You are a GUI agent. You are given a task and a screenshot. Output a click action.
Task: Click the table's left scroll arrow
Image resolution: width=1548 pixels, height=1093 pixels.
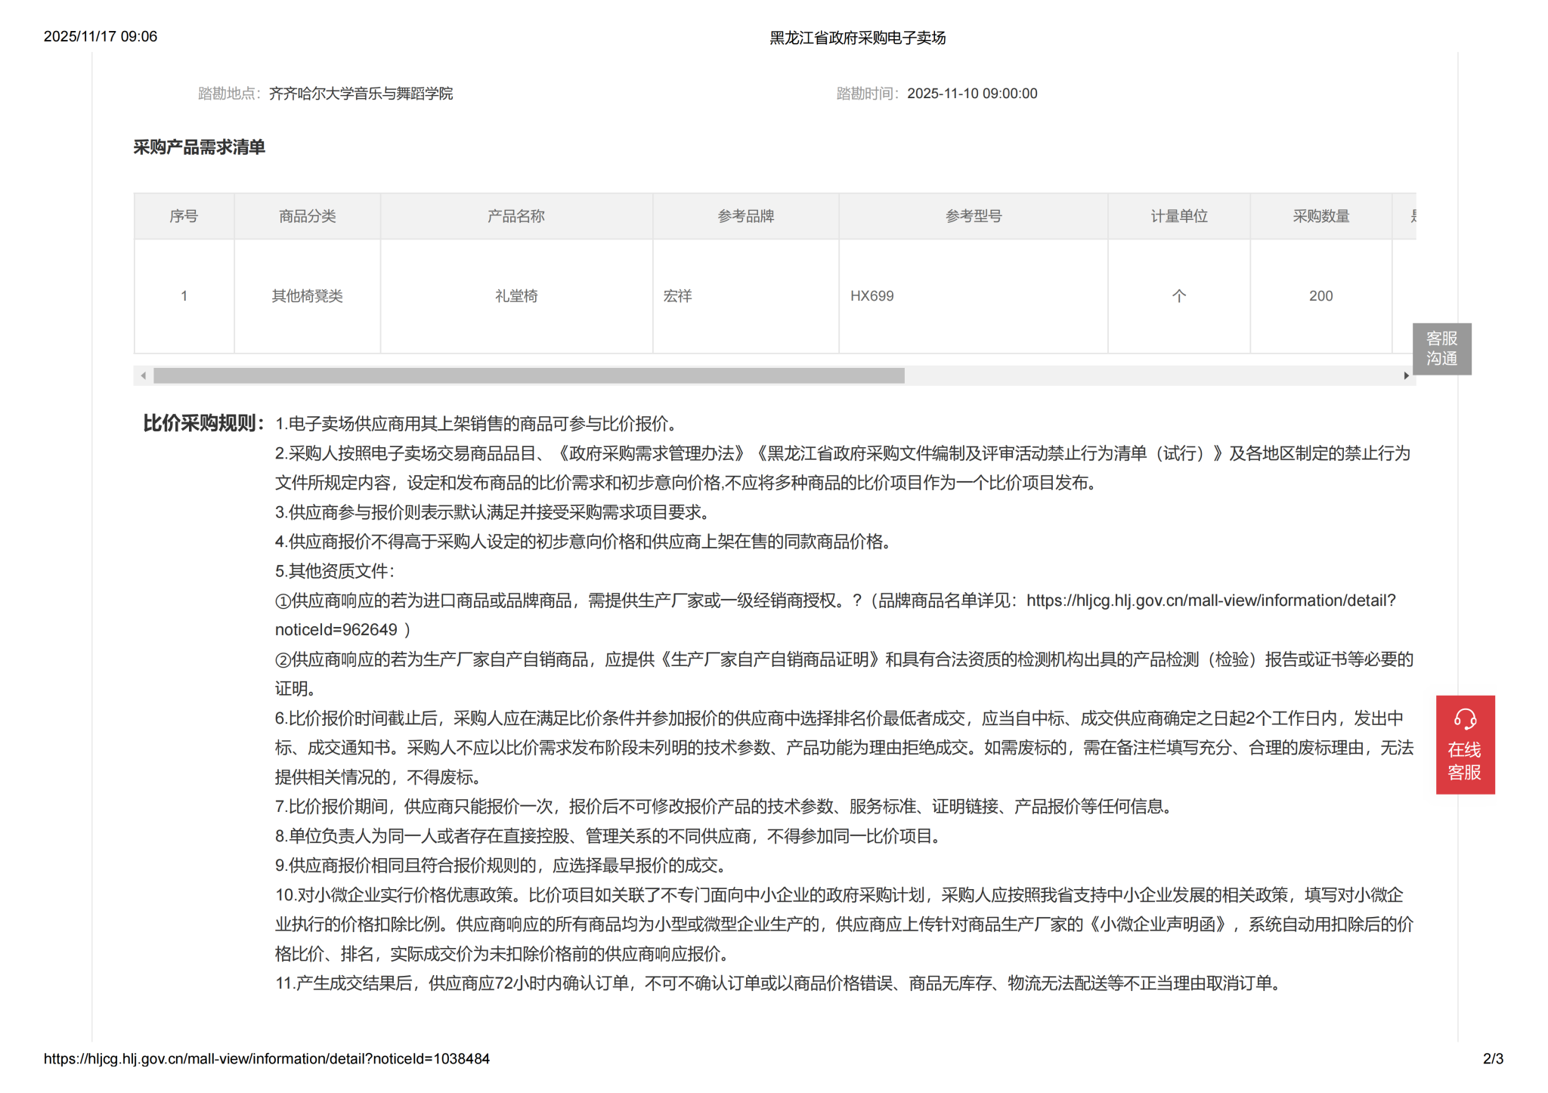(x=144, y=375)
